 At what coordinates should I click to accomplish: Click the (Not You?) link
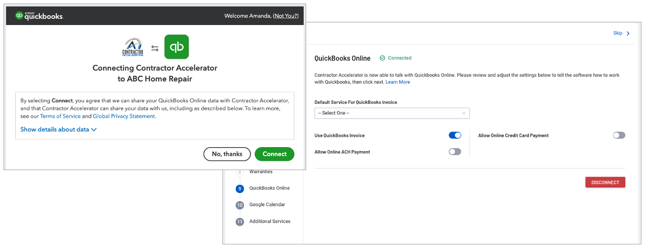pos(286,16)
